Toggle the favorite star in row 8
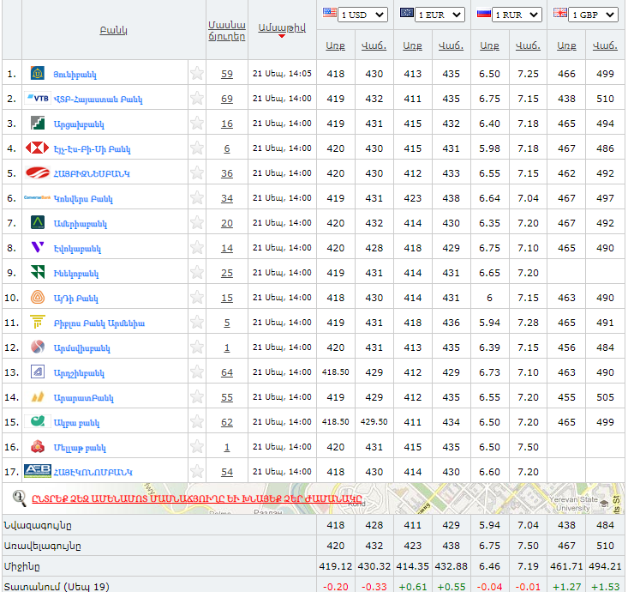Viewport: 628px width, 592px height. pos(197,247)
